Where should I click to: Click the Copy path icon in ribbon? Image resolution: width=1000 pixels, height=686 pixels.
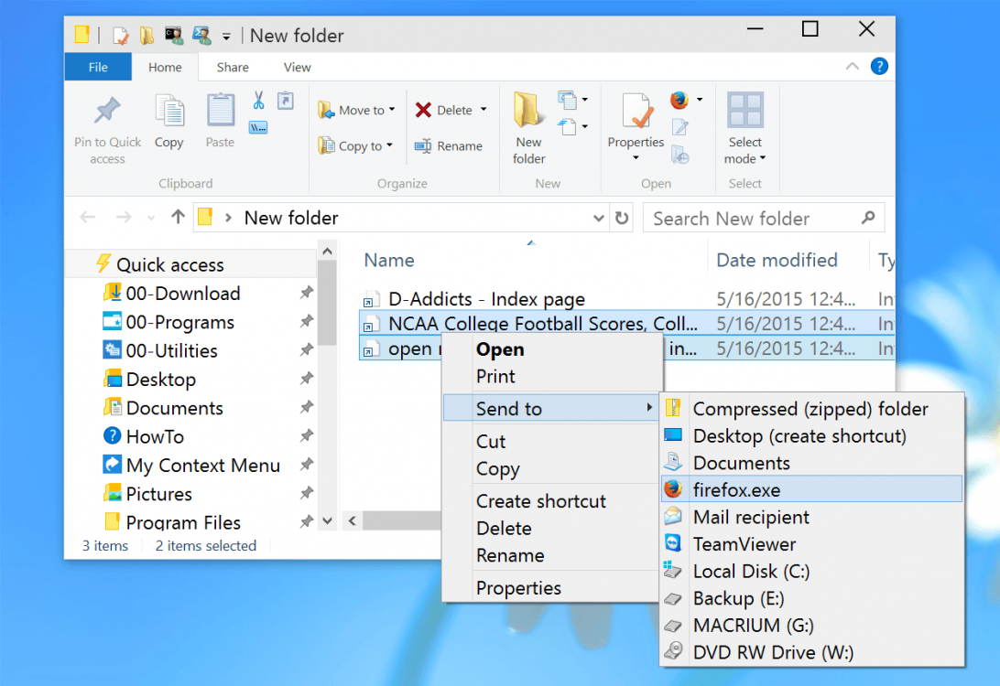(258, 127)
